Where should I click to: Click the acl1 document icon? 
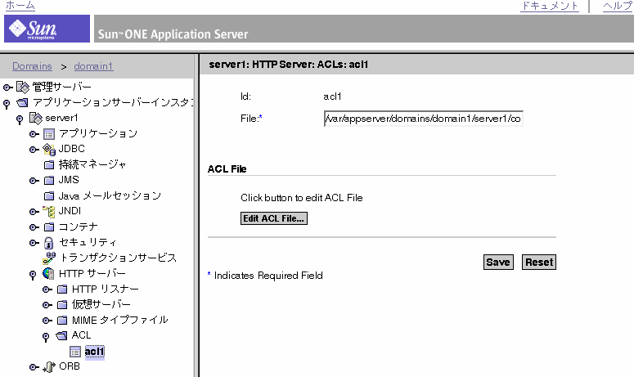[75, 352]
